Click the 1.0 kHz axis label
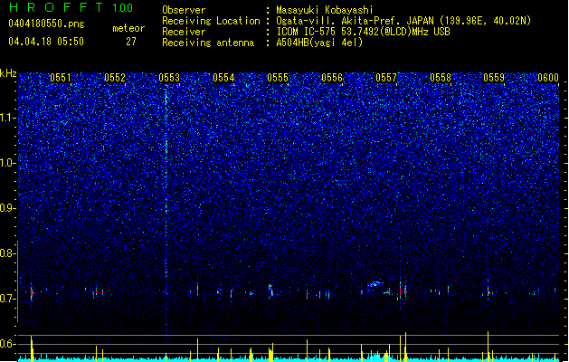 coord(8,163)
